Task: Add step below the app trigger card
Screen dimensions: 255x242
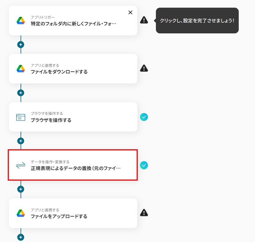Action: coord(21,45)
